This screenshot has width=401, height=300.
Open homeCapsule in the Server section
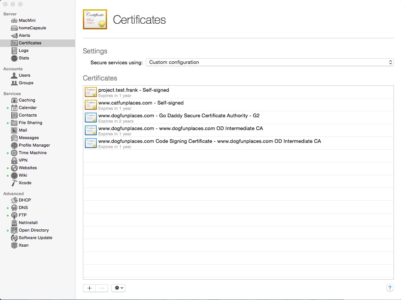(32, 28)
